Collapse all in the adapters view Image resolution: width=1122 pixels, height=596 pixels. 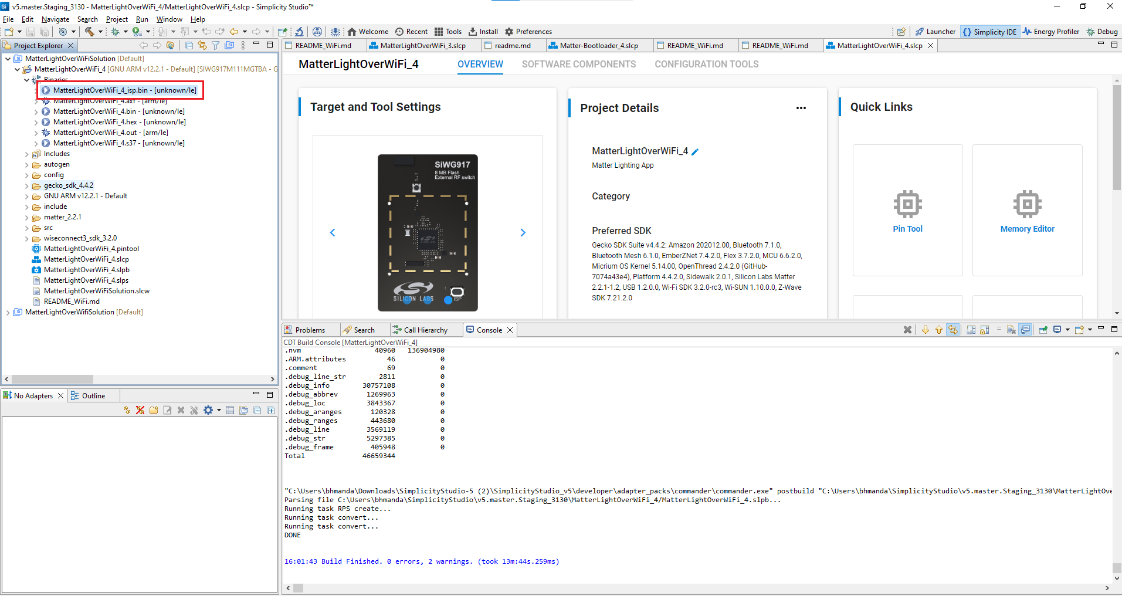click(257, 410)
